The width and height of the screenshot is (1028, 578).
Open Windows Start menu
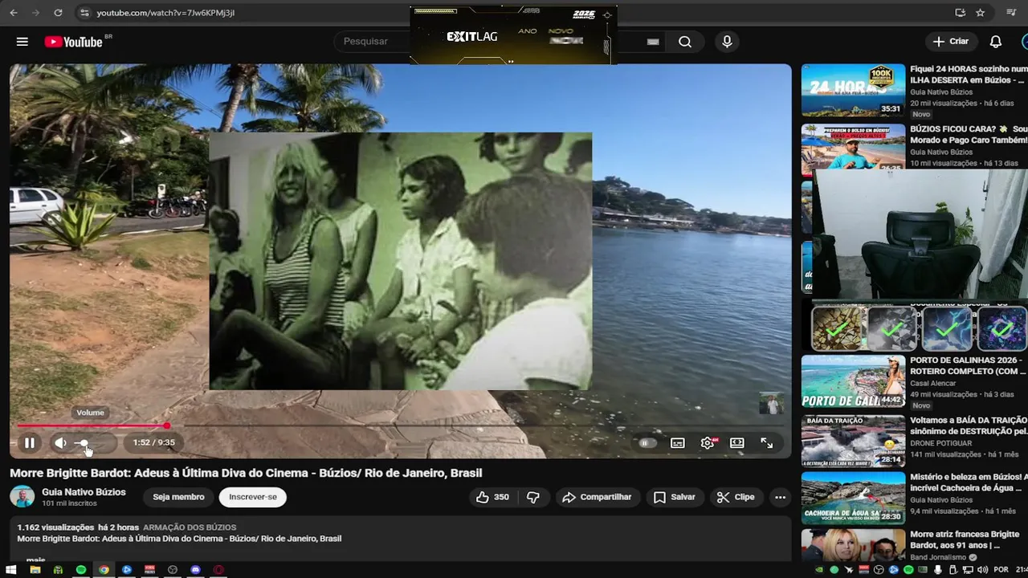(12, 570)
